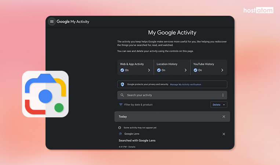The image size is (280, 165).
Task: Open the Google Lens product label
Action: coord(132,134)
